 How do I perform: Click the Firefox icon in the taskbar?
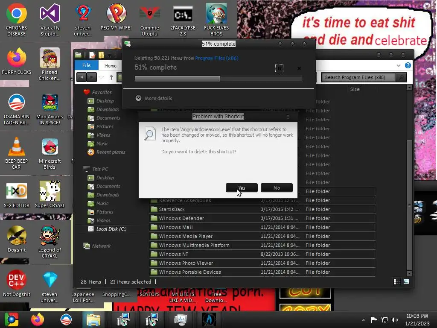pyautogui.click(x=38, y=319)
